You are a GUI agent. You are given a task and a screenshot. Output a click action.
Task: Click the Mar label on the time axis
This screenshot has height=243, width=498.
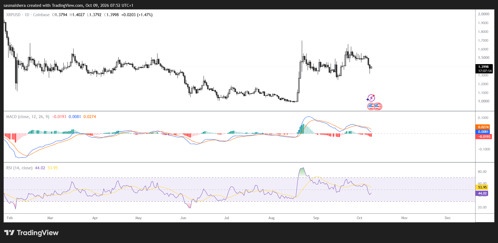[50, 218]
